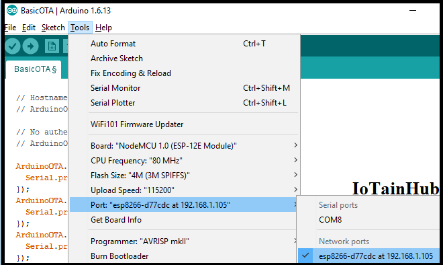This screenshot has width=443, height=265.
Task: Click Get Board Info
Action: coord(184,220)
